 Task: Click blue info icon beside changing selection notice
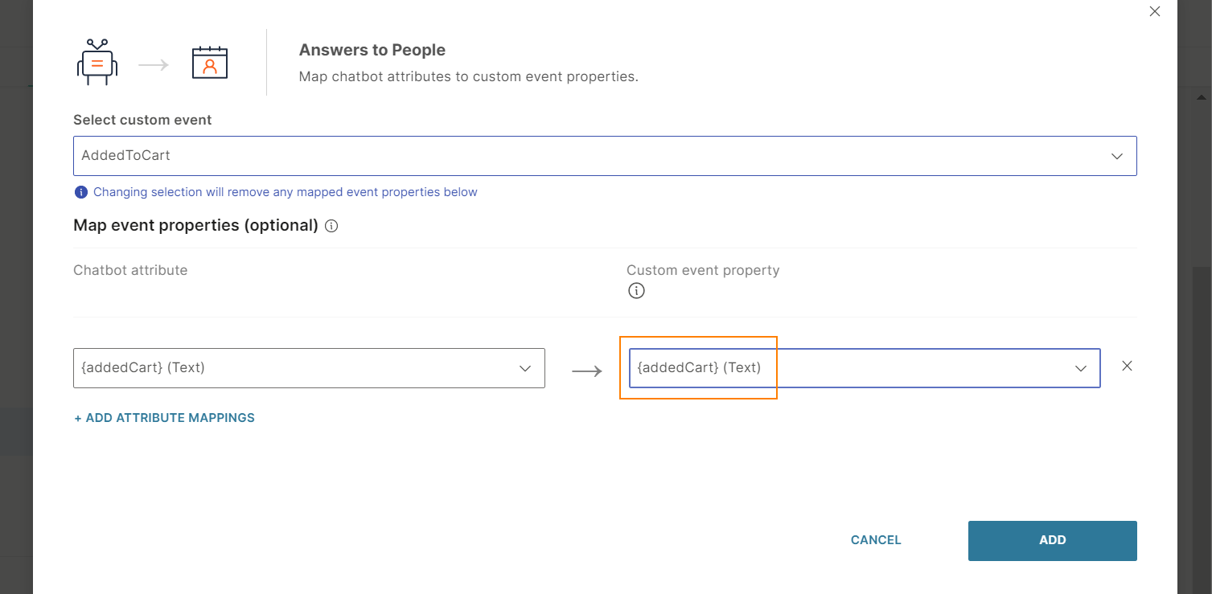pos(81,192)
